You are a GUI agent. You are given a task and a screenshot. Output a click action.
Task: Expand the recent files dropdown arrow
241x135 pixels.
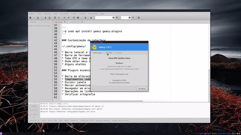(41, 18)
